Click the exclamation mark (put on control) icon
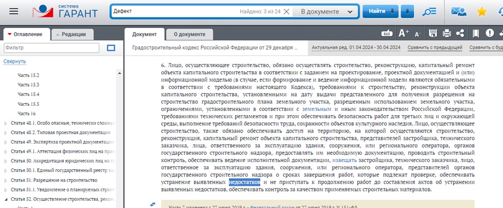This screenshot has height=208, width=503. click(490, 33)
